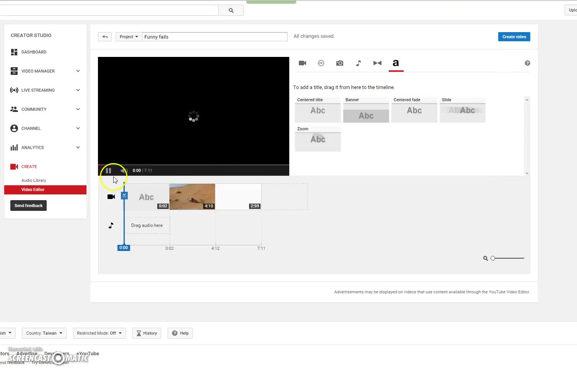Click the timeline zoom magnifier icon

coord(486,259)
